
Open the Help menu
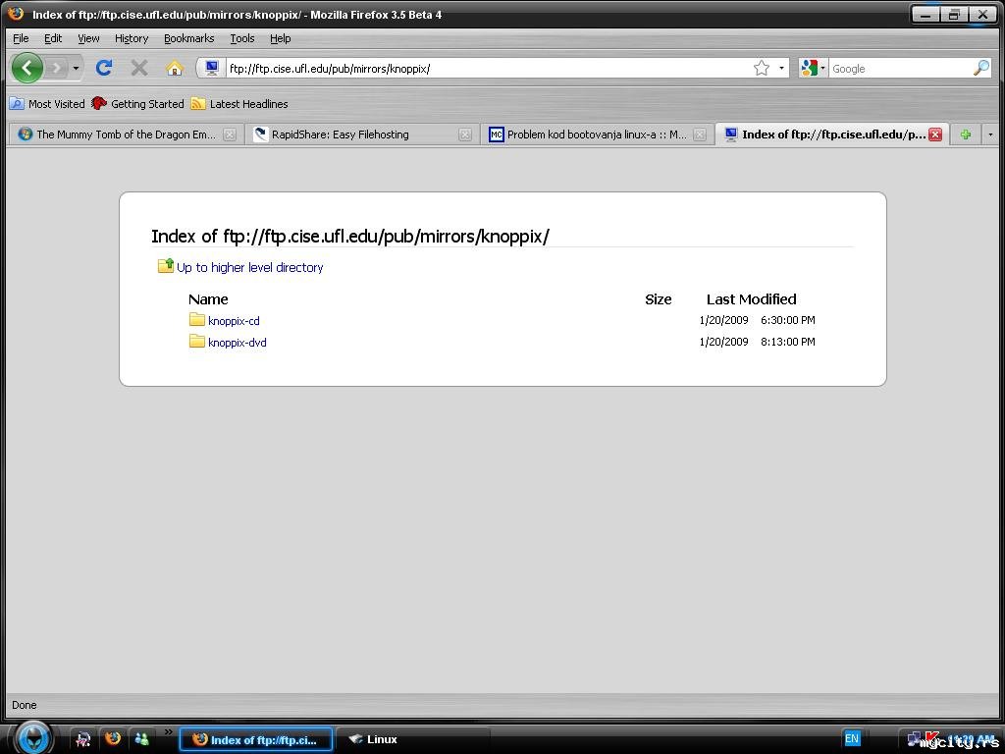(280, 38)
